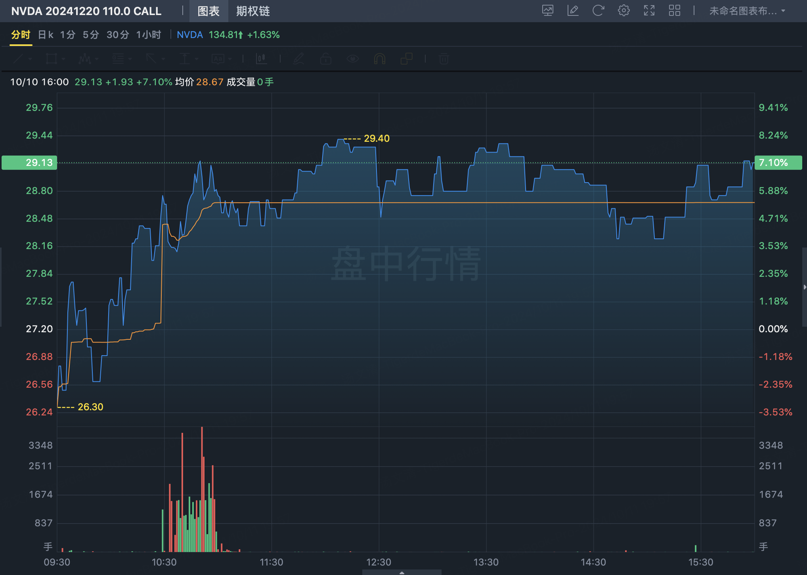Click the 10/10 16:00 timestamp
This screenshot has width=807, height=575.
click(x=40, y=82)
